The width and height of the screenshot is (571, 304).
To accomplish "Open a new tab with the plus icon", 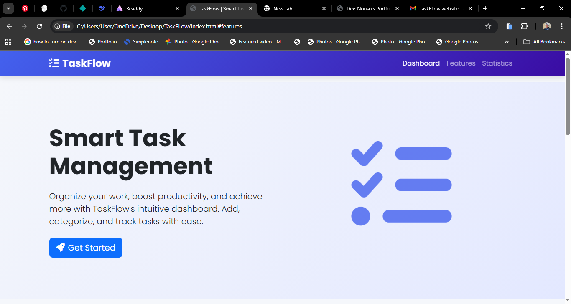I will [485, 8].
